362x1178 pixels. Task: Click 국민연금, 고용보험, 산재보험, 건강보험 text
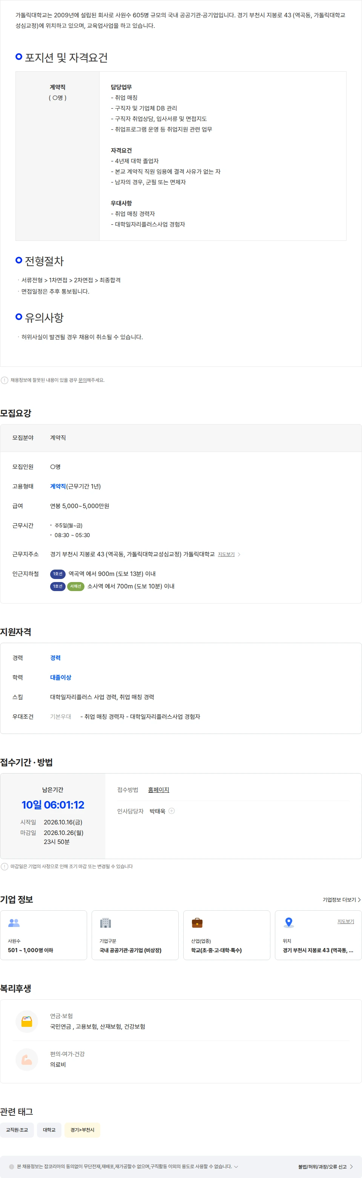tap(98, 1026)
